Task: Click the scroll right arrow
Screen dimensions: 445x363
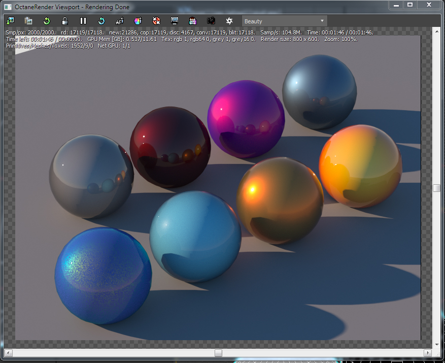Action: (427, 352)
